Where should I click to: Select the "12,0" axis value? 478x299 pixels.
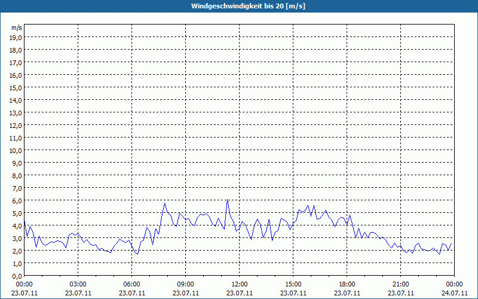coord(16,126)
